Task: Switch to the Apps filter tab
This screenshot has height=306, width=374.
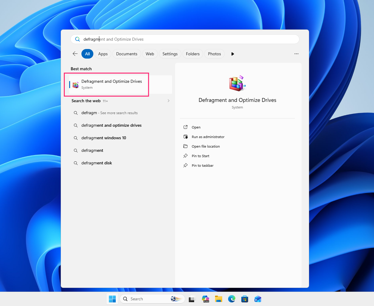Action: coord(103,54)
